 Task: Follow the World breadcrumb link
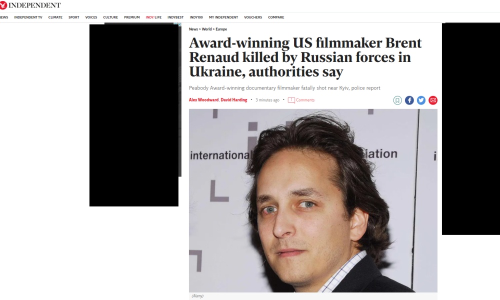click(206, 29)
